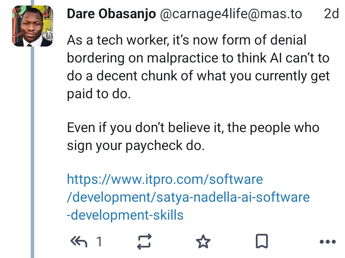Screen dimensions: 345x258
Task: Click the 'do a decent chunk' text line
Action: click(x=198, y=76)
